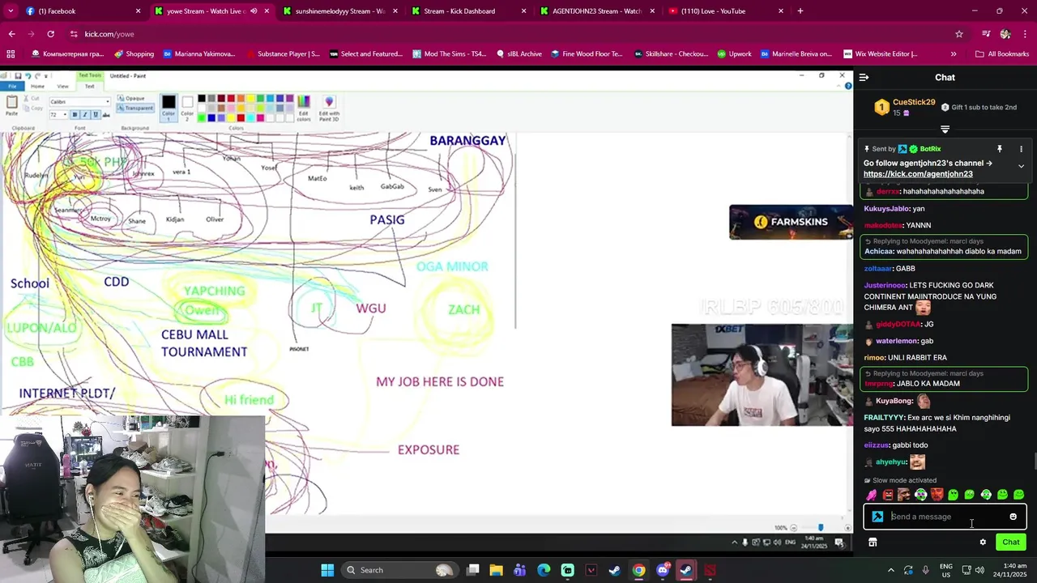Image resolution: width=1037 pixels, height=583 pixels.
Task: Select Paint View ribbon tab
Action: pyautogui.click(x=62, y=86)
